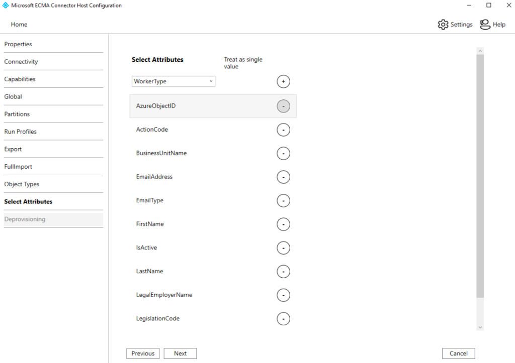515x363 pixels.
Task: Remove the EmailType attribute
Action: tap(283, 200)
